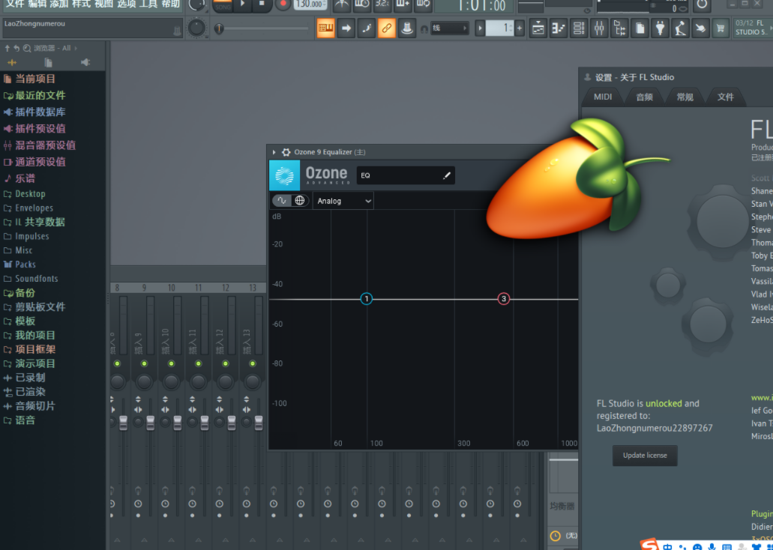
Task: Open the Piano roll view icon
Action: point(559,28)
